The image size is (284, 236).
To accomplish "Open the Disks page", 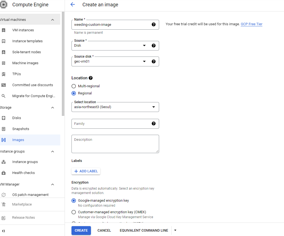I will (17, 118).
